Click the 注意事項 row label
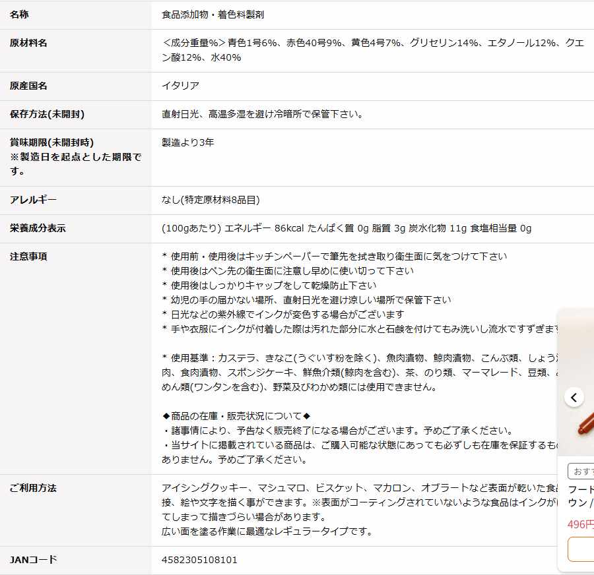 pos(28,257)
